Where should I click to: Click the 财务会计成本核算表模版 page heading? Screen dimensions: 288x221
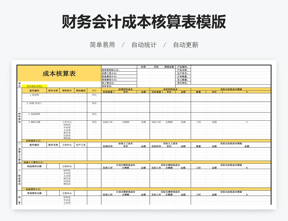point(144,22)
